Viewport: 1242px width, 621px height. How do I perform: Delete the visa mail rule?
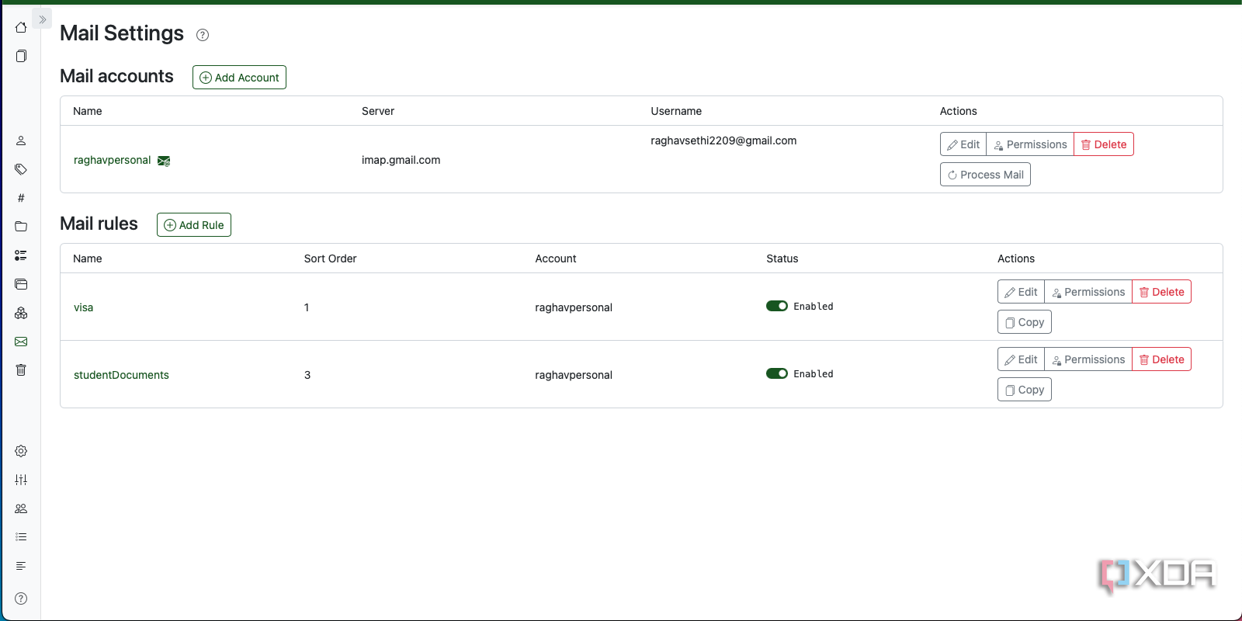1162,292
